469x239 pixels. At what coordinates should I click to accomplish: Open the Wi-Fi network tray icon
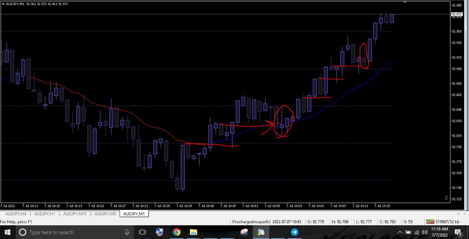point(416,232)
